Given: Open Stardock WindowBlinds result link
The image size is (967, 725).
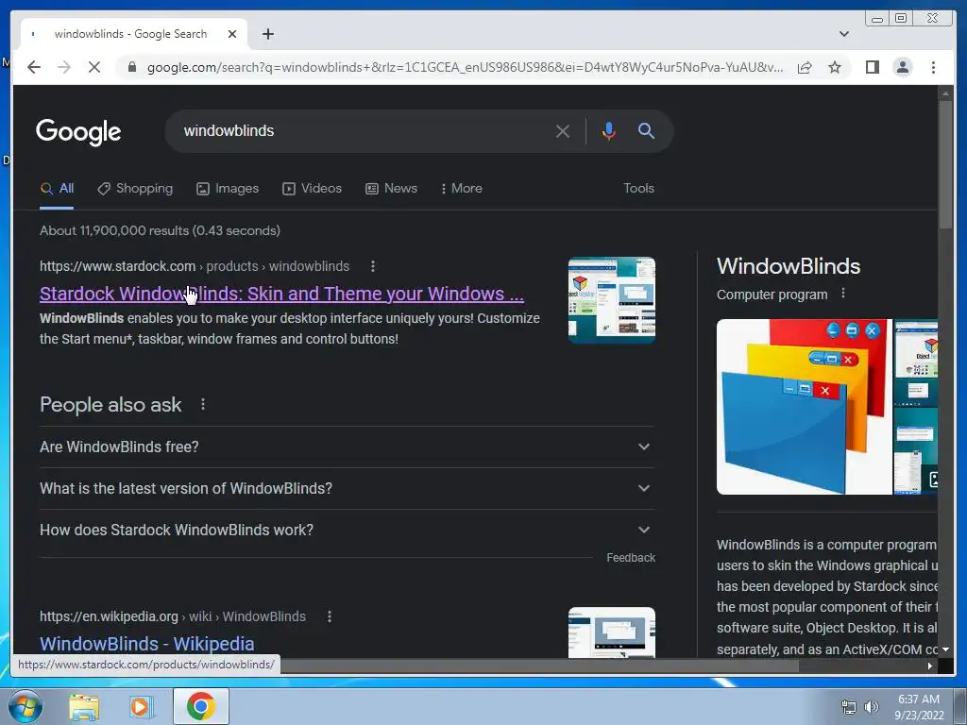Looking at the screenshot, I should pyautogui.click(x=281, y=295).
